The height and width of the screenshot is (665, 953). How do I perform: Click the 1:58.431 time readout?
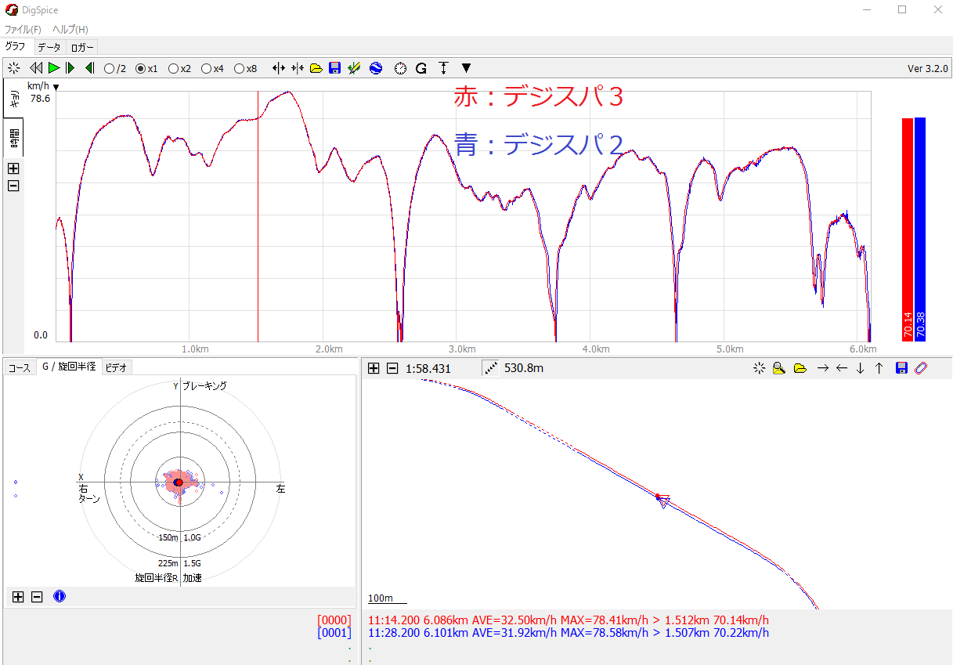click(x=428, y=368)
